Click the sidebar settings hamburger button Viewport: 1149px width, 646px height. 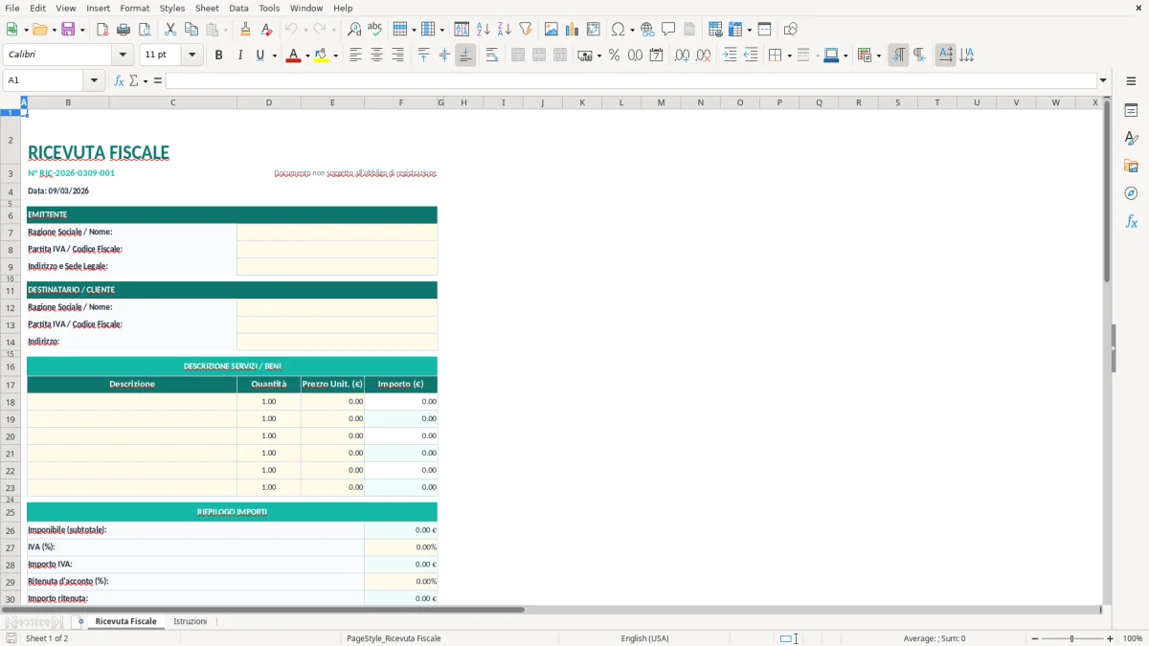(x=1131, y=80)
